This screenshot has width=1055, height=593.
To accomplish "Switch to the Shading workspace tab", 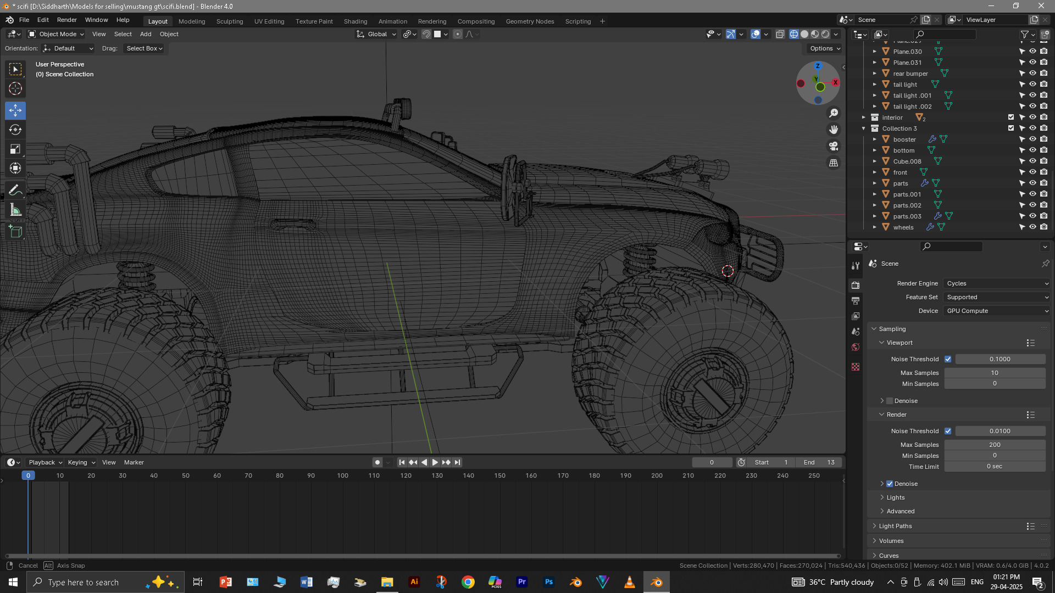I will tap(356, 21).
